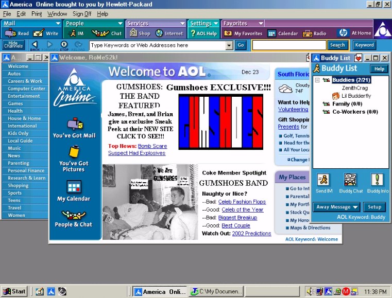
Task: Click the Search button
Action: (337, 45)
